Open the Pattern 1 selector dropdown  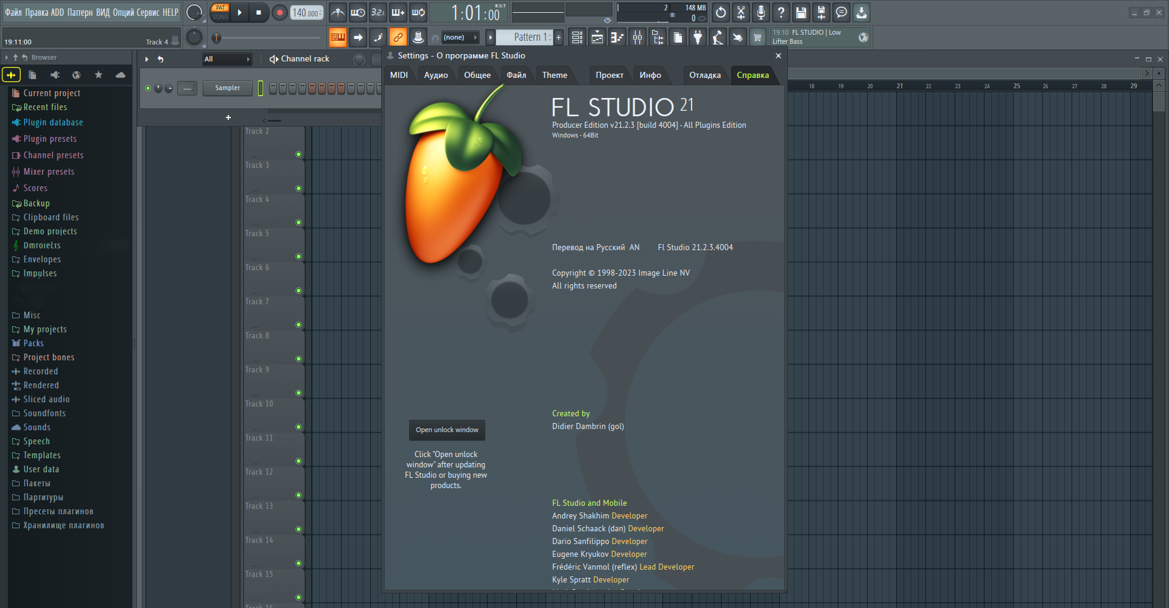[524, 37]
